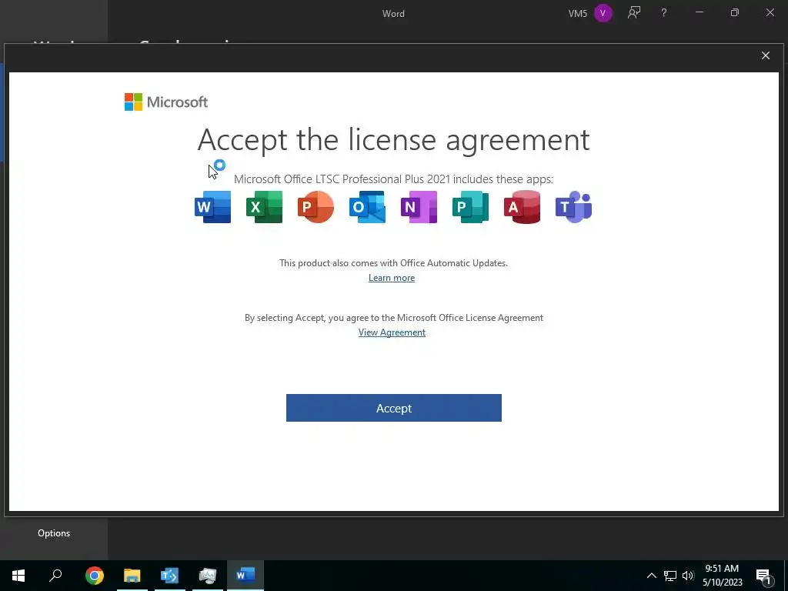Click the taskbar app icon left of Word

208,576
